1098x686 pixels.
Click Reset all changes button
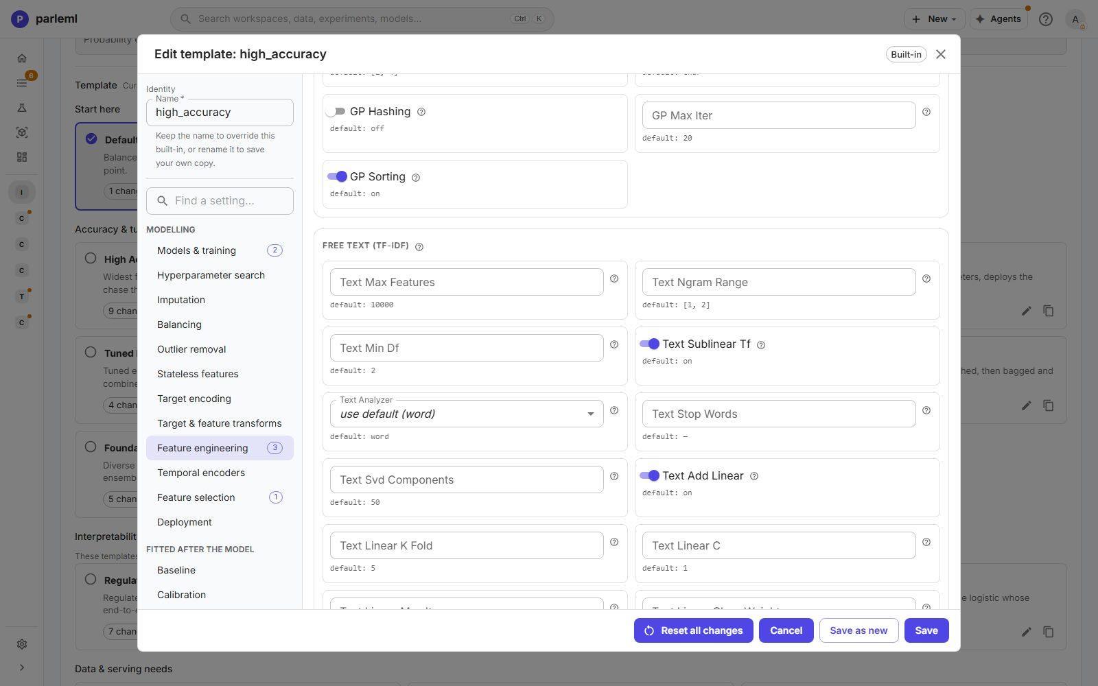[x=693, y=630]
